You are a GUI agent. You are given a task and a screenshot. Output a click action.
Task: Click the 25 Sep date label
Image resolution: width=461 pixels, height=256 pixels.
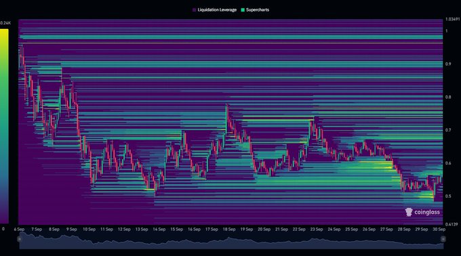click(352, 230)
